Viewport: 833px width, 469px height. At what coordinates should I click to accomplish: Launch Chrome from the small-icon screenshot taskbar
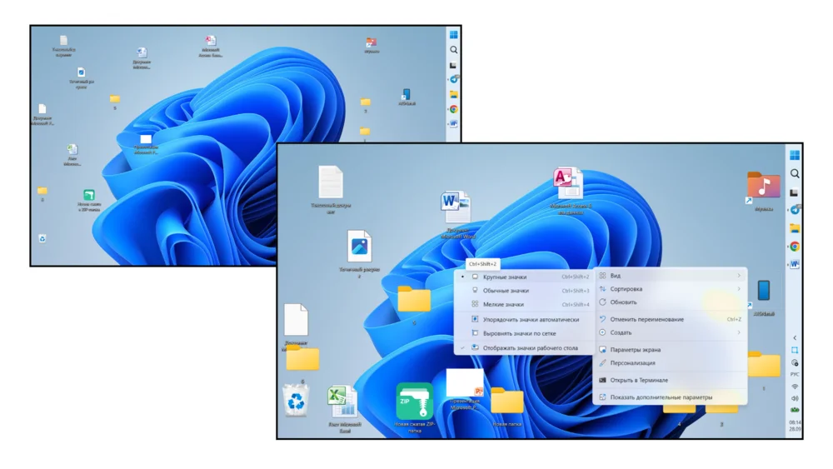click(453, 109)
